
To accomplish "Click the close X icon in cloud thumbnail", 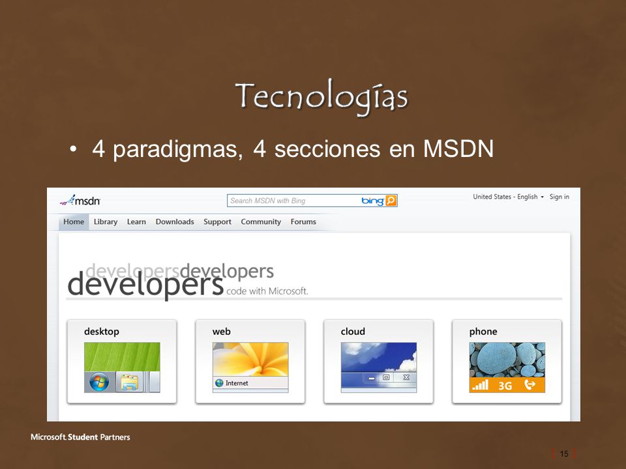I will (406, 377).
